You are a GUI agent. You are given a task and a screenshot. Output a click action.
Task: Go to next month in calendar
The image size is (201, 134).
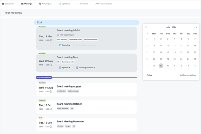tap(196, 27)
